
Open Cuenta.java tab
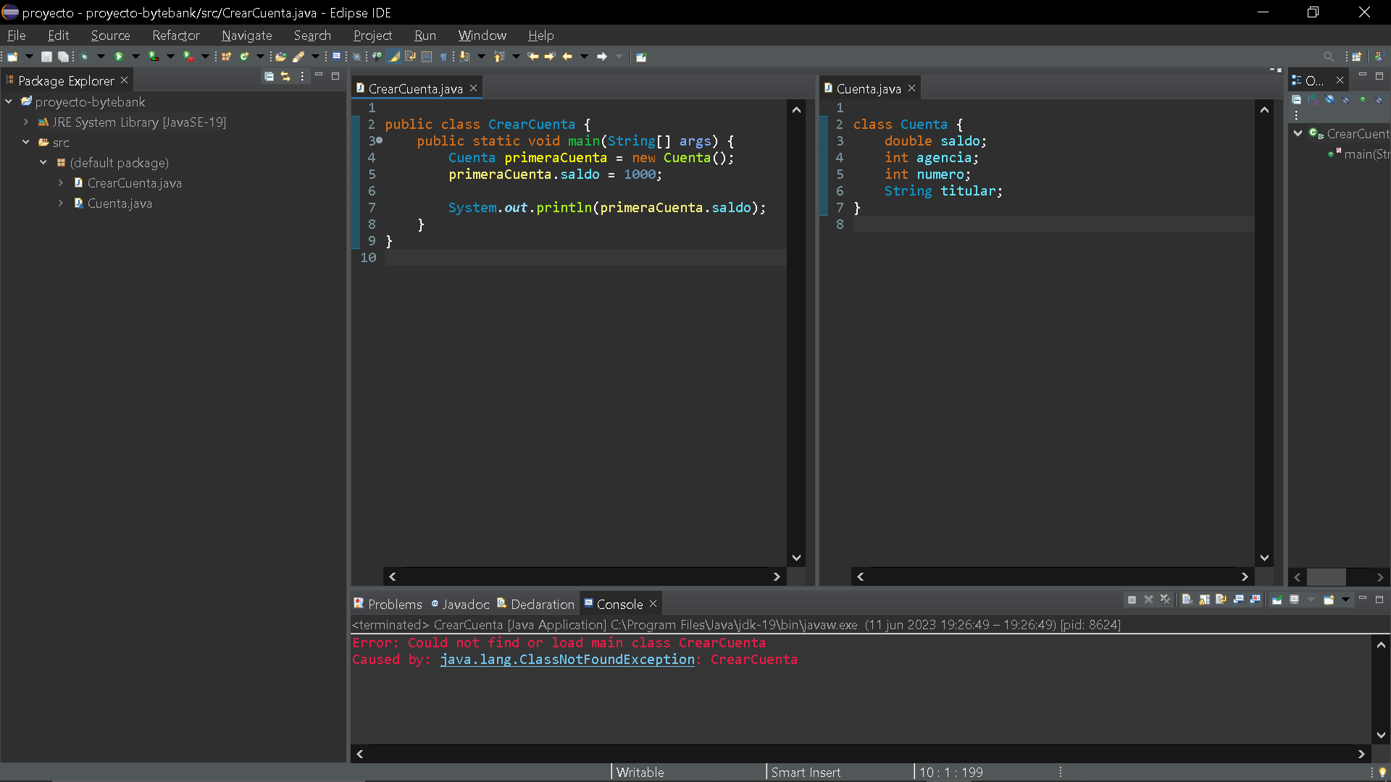[864, 89]
